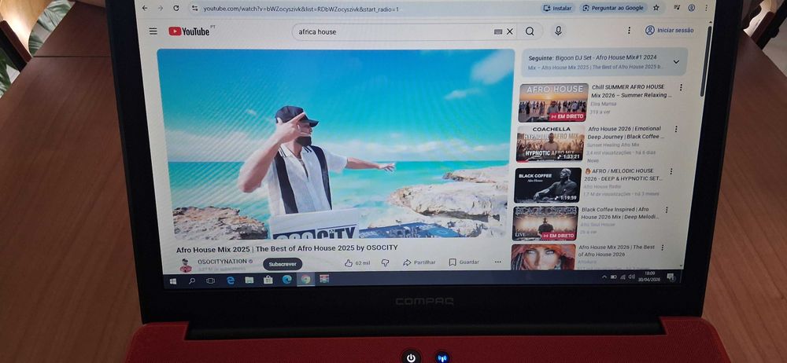Open the YouTube hamburger guide menu
This screenshot has height=363, width=787.
coord(153,31)
